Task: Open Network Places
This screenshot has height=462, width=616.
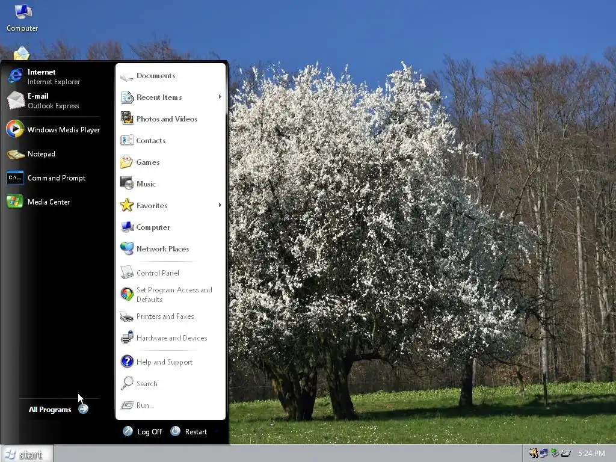Action: pos(170,248)
